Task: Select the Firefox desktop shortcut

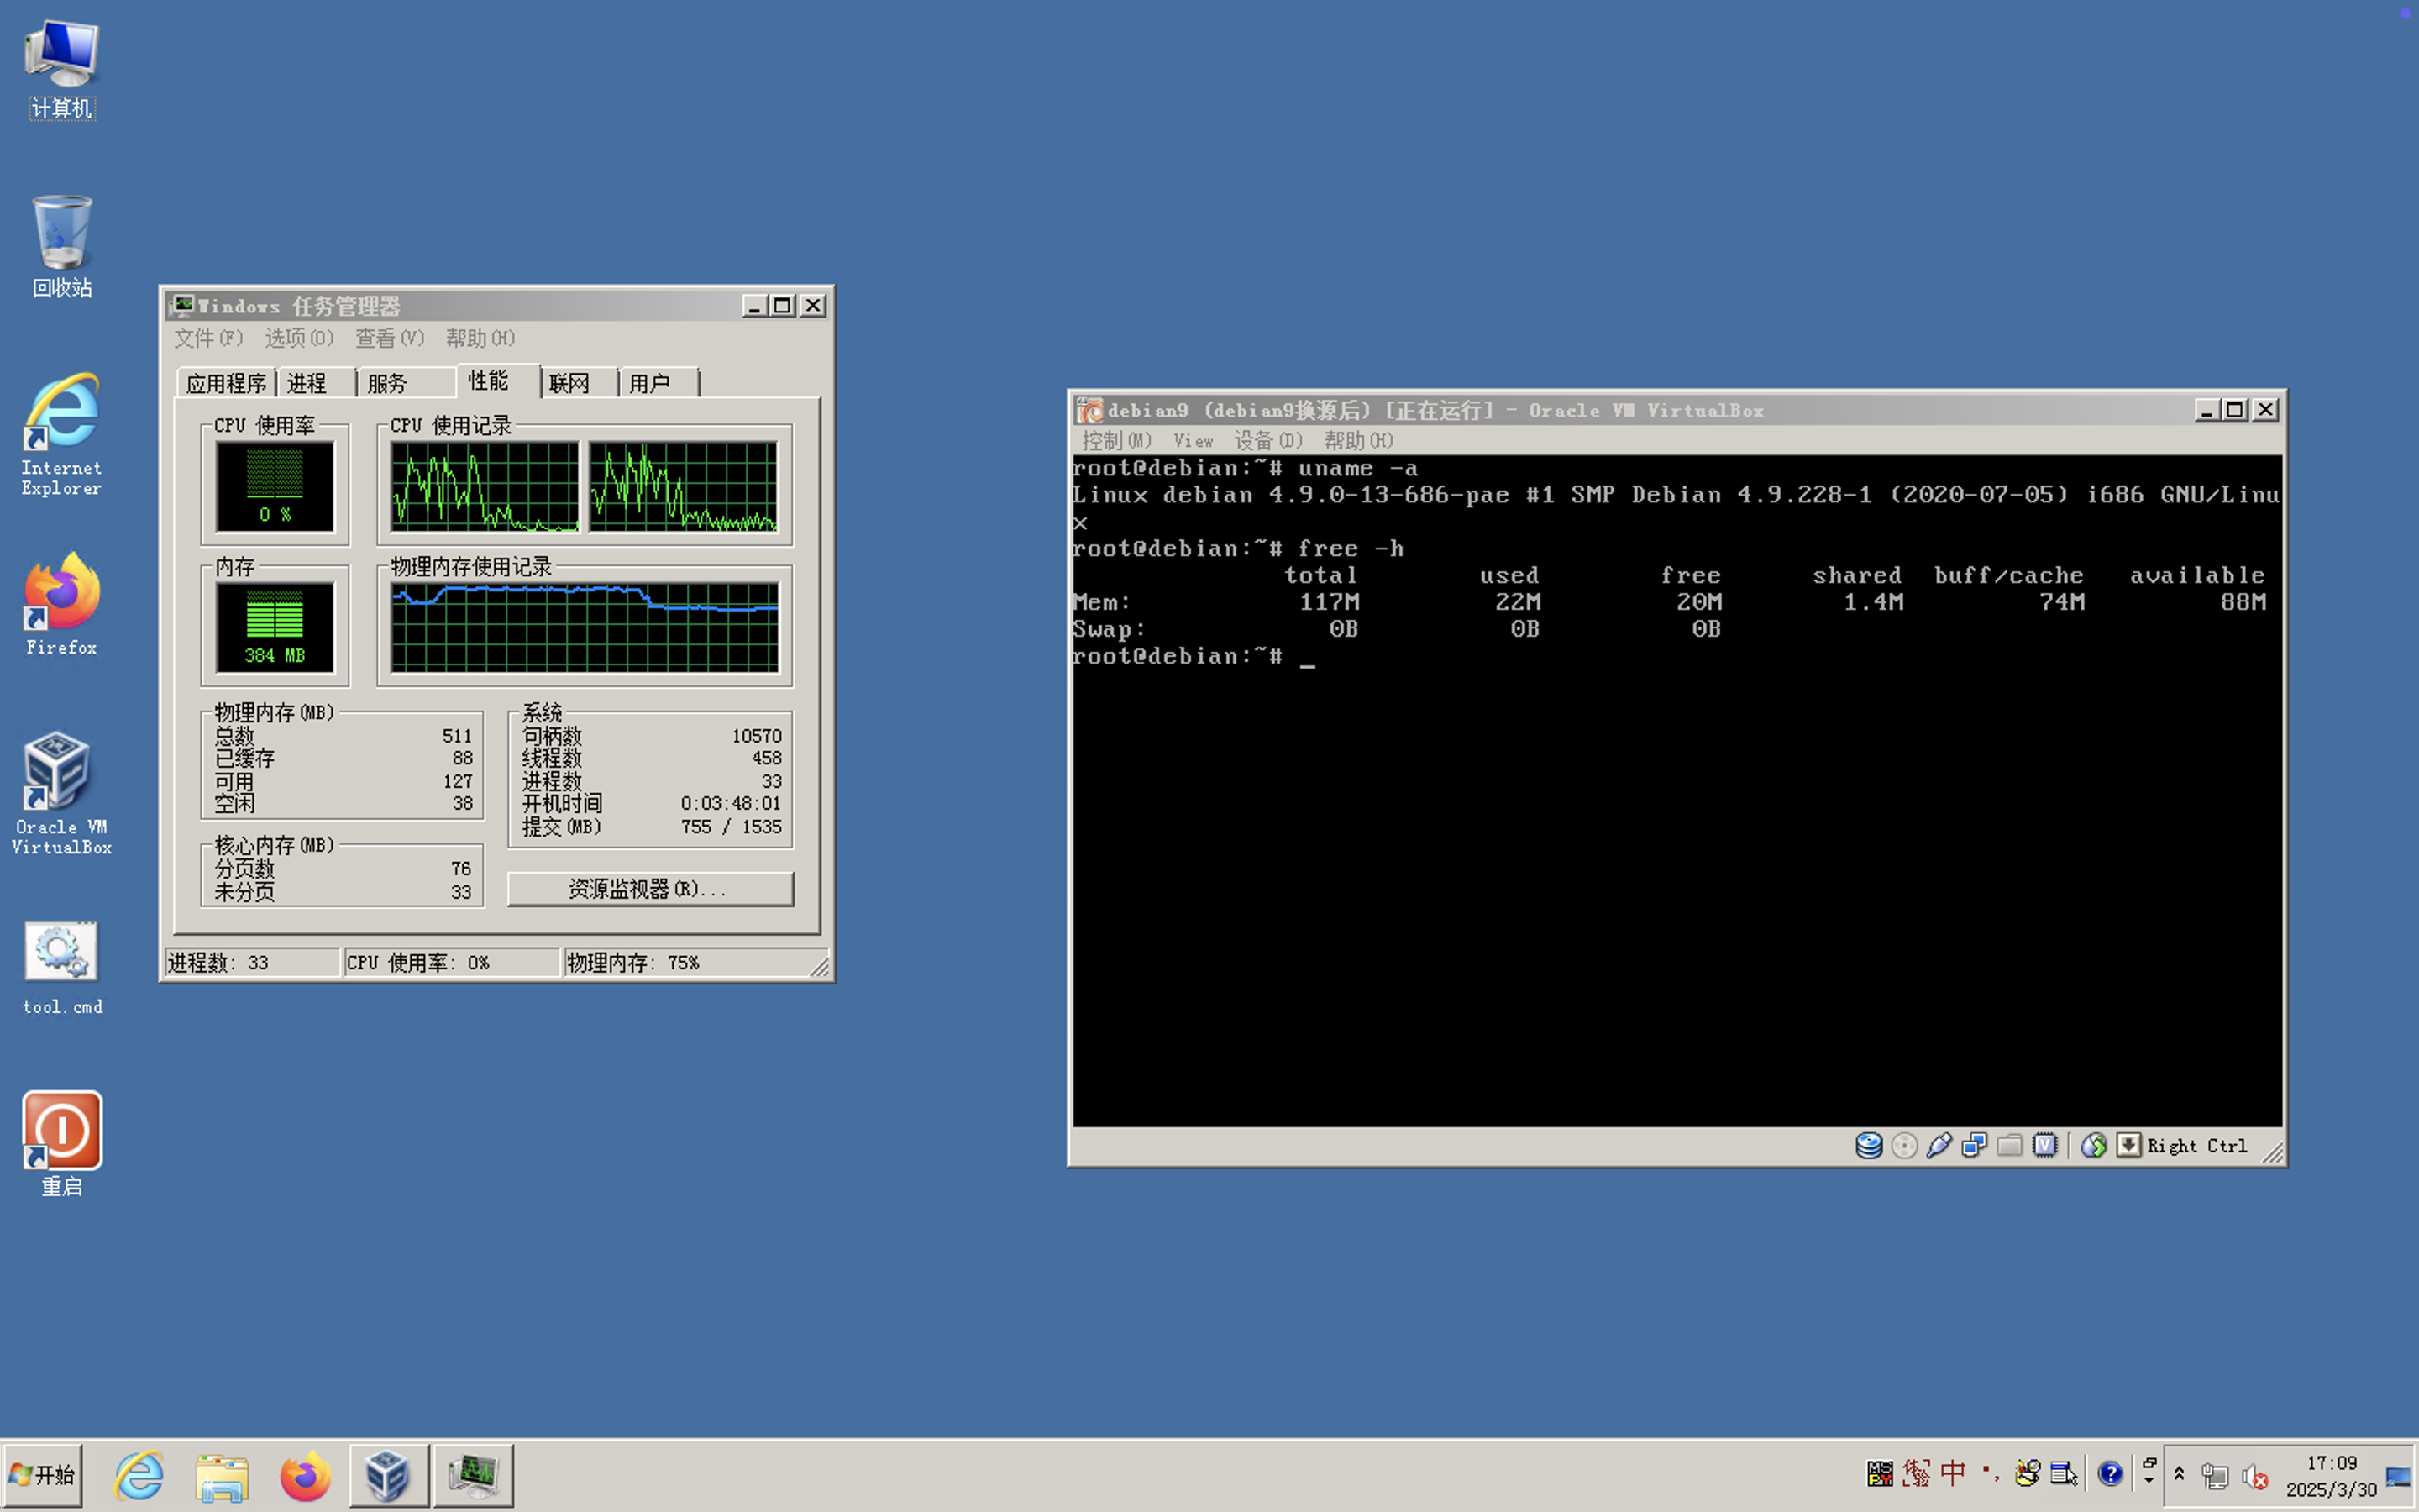Action: click(x=61, y=604)
